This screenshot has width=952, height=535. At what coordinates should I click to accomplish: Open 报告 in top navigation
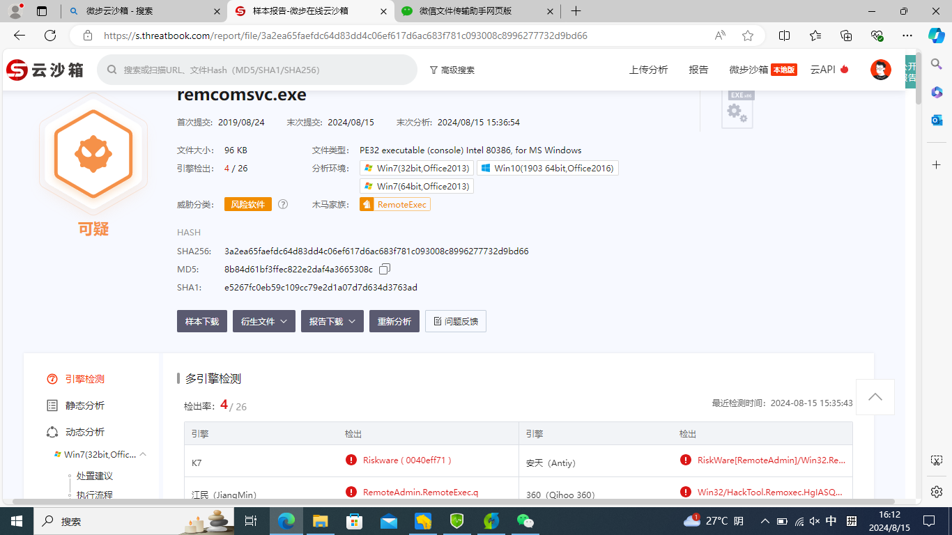[x=698, y=70]
